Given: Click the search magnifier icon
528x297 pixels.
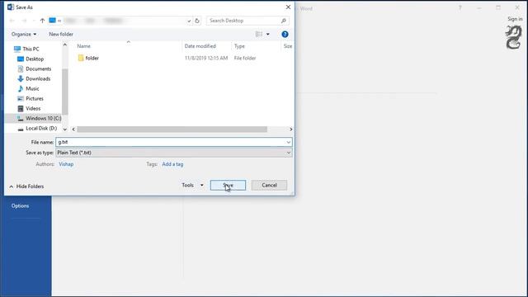Looking at the screenshot, I should pyautogui.click(x=284, y=21).
